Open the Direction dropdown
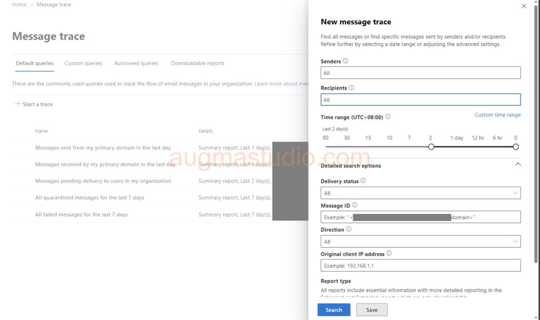 (420, 241)
